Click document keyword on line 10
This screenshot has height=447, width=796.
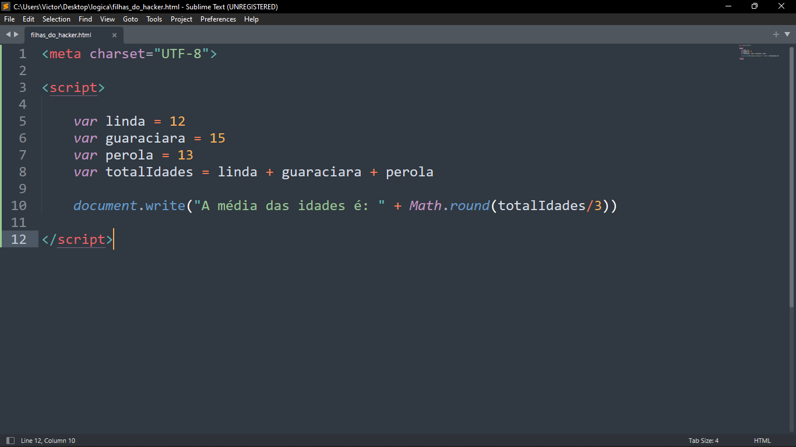105,205
